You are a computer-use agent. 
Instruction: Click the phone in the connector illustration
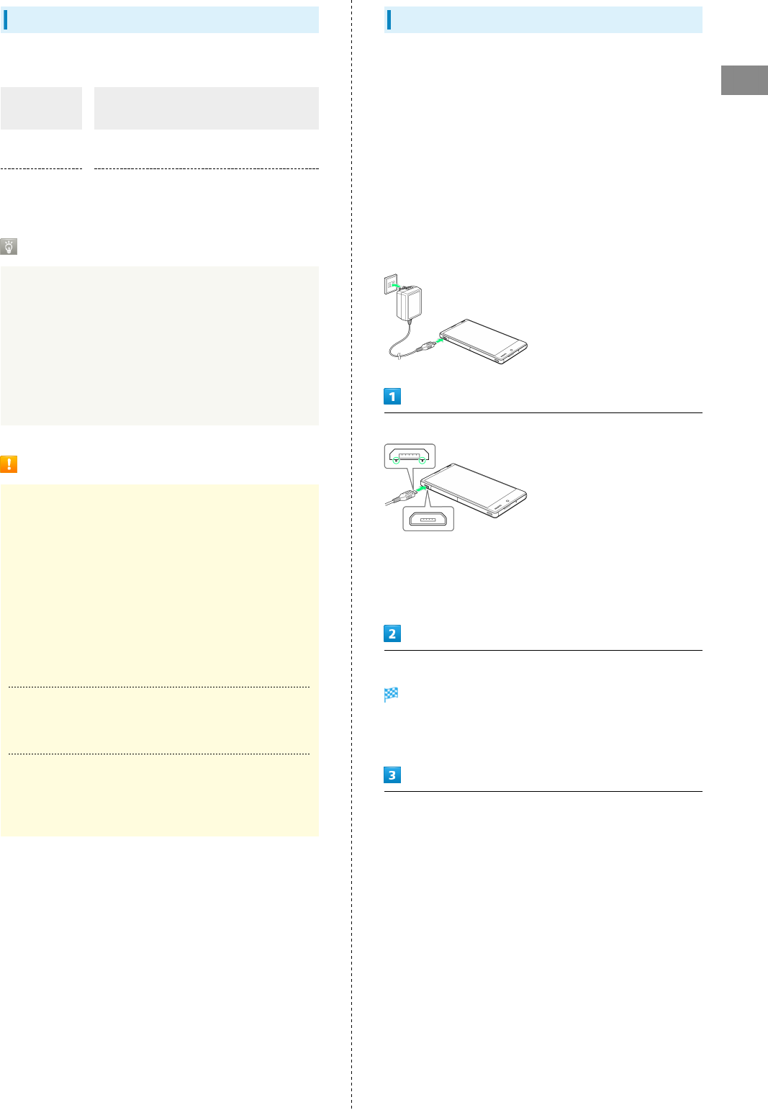[x=475, y=489]
